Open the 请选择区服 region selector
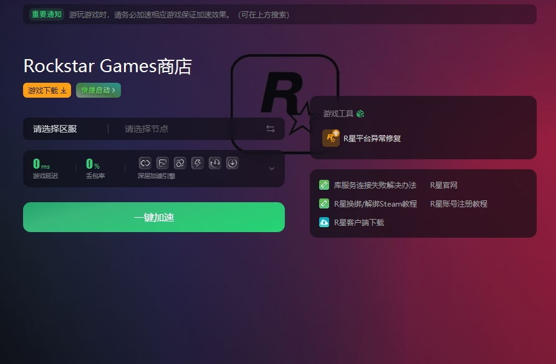 (x=55, y=129)
